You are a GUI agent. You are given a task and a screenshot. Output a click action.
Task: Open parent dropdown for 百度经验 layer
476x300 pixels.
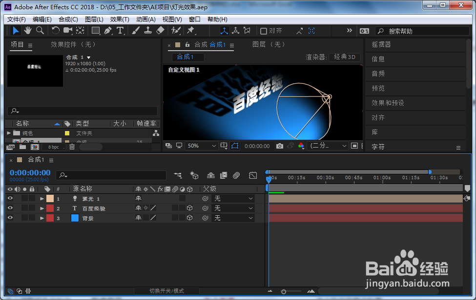tap(233, 208)
